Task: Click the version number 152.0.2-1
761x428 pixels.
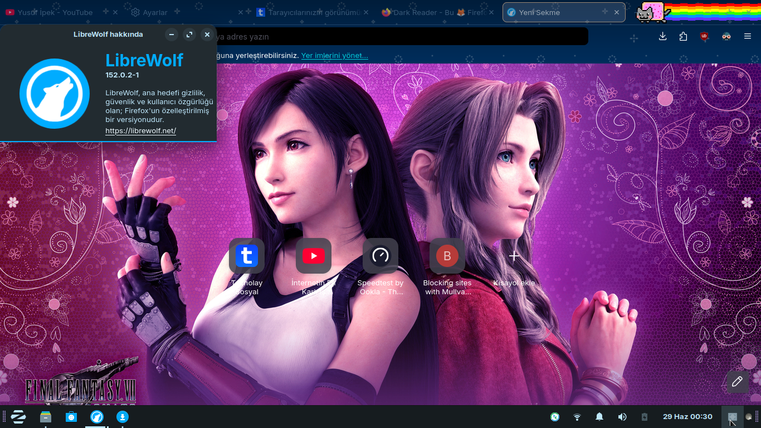Action: (122, 75)
